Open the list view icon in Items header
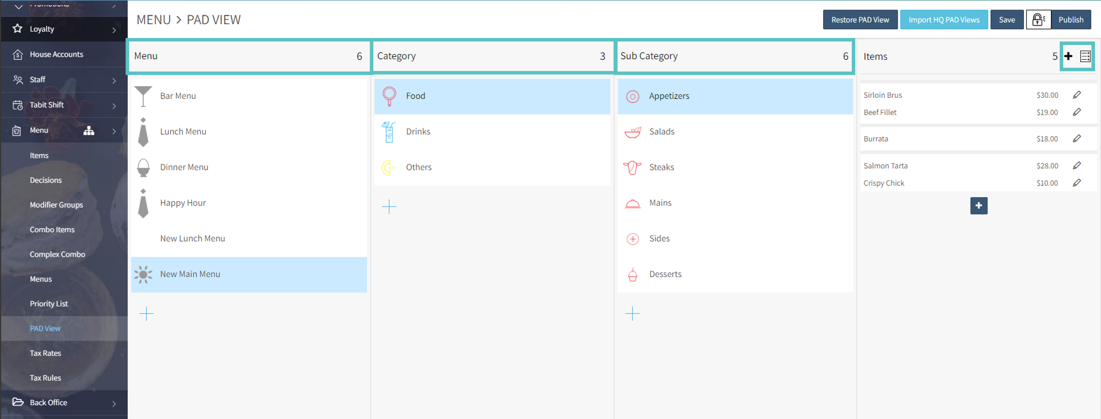Screen dimensions: 1101x419 pos(1085,56)
